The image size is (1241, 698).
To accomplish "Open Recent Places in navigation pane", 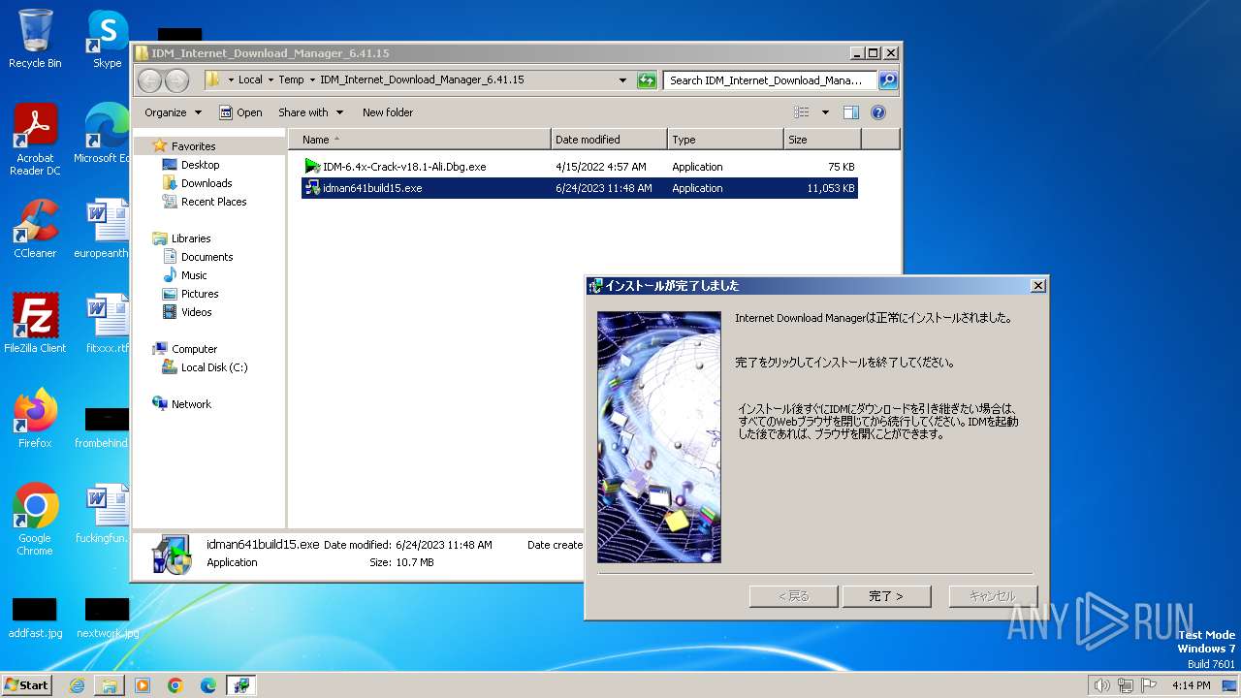I will 213,202.
